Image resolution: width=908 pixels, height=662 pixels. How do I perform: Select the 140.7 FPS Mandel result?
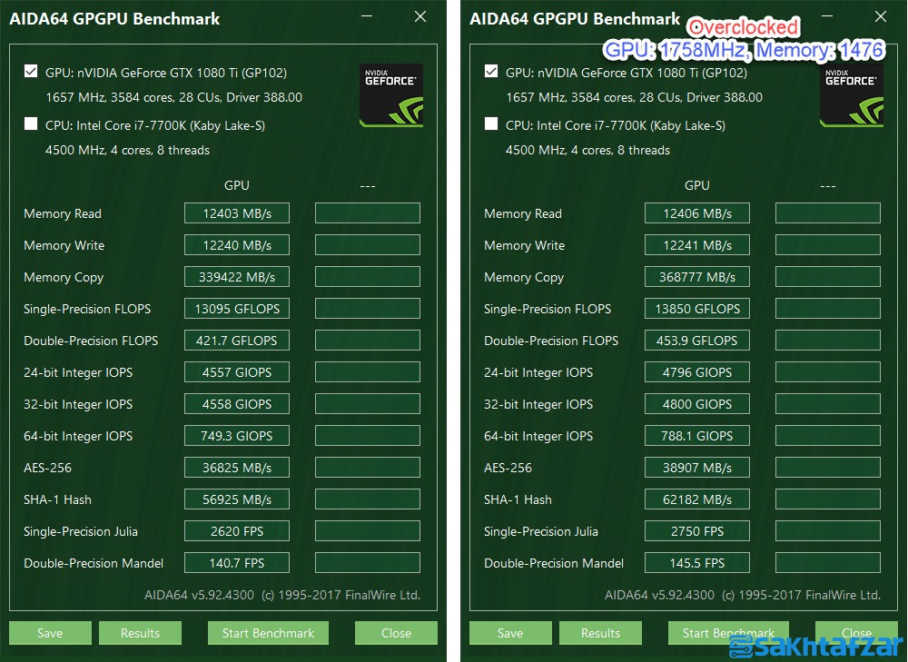coord(237,563)
